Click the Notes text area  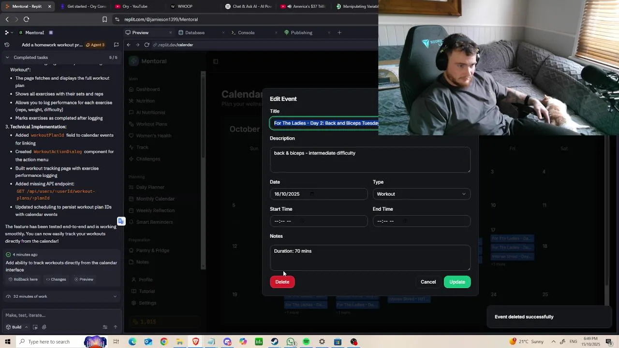tap(370, 258)
